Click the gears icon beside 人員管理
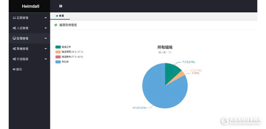266x129 pixels. (14, 28)
